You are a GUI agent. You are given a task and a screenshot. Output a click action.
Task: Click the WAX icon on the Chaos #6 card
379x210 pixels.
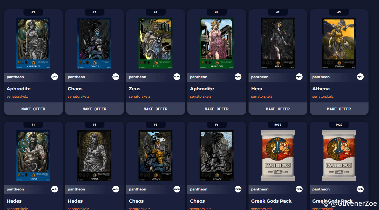click(238, 189)
